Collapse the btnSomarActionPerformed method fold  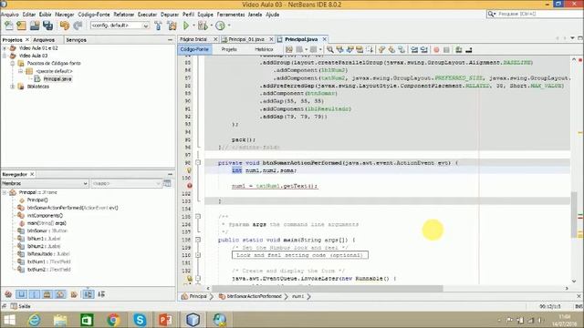198,162
